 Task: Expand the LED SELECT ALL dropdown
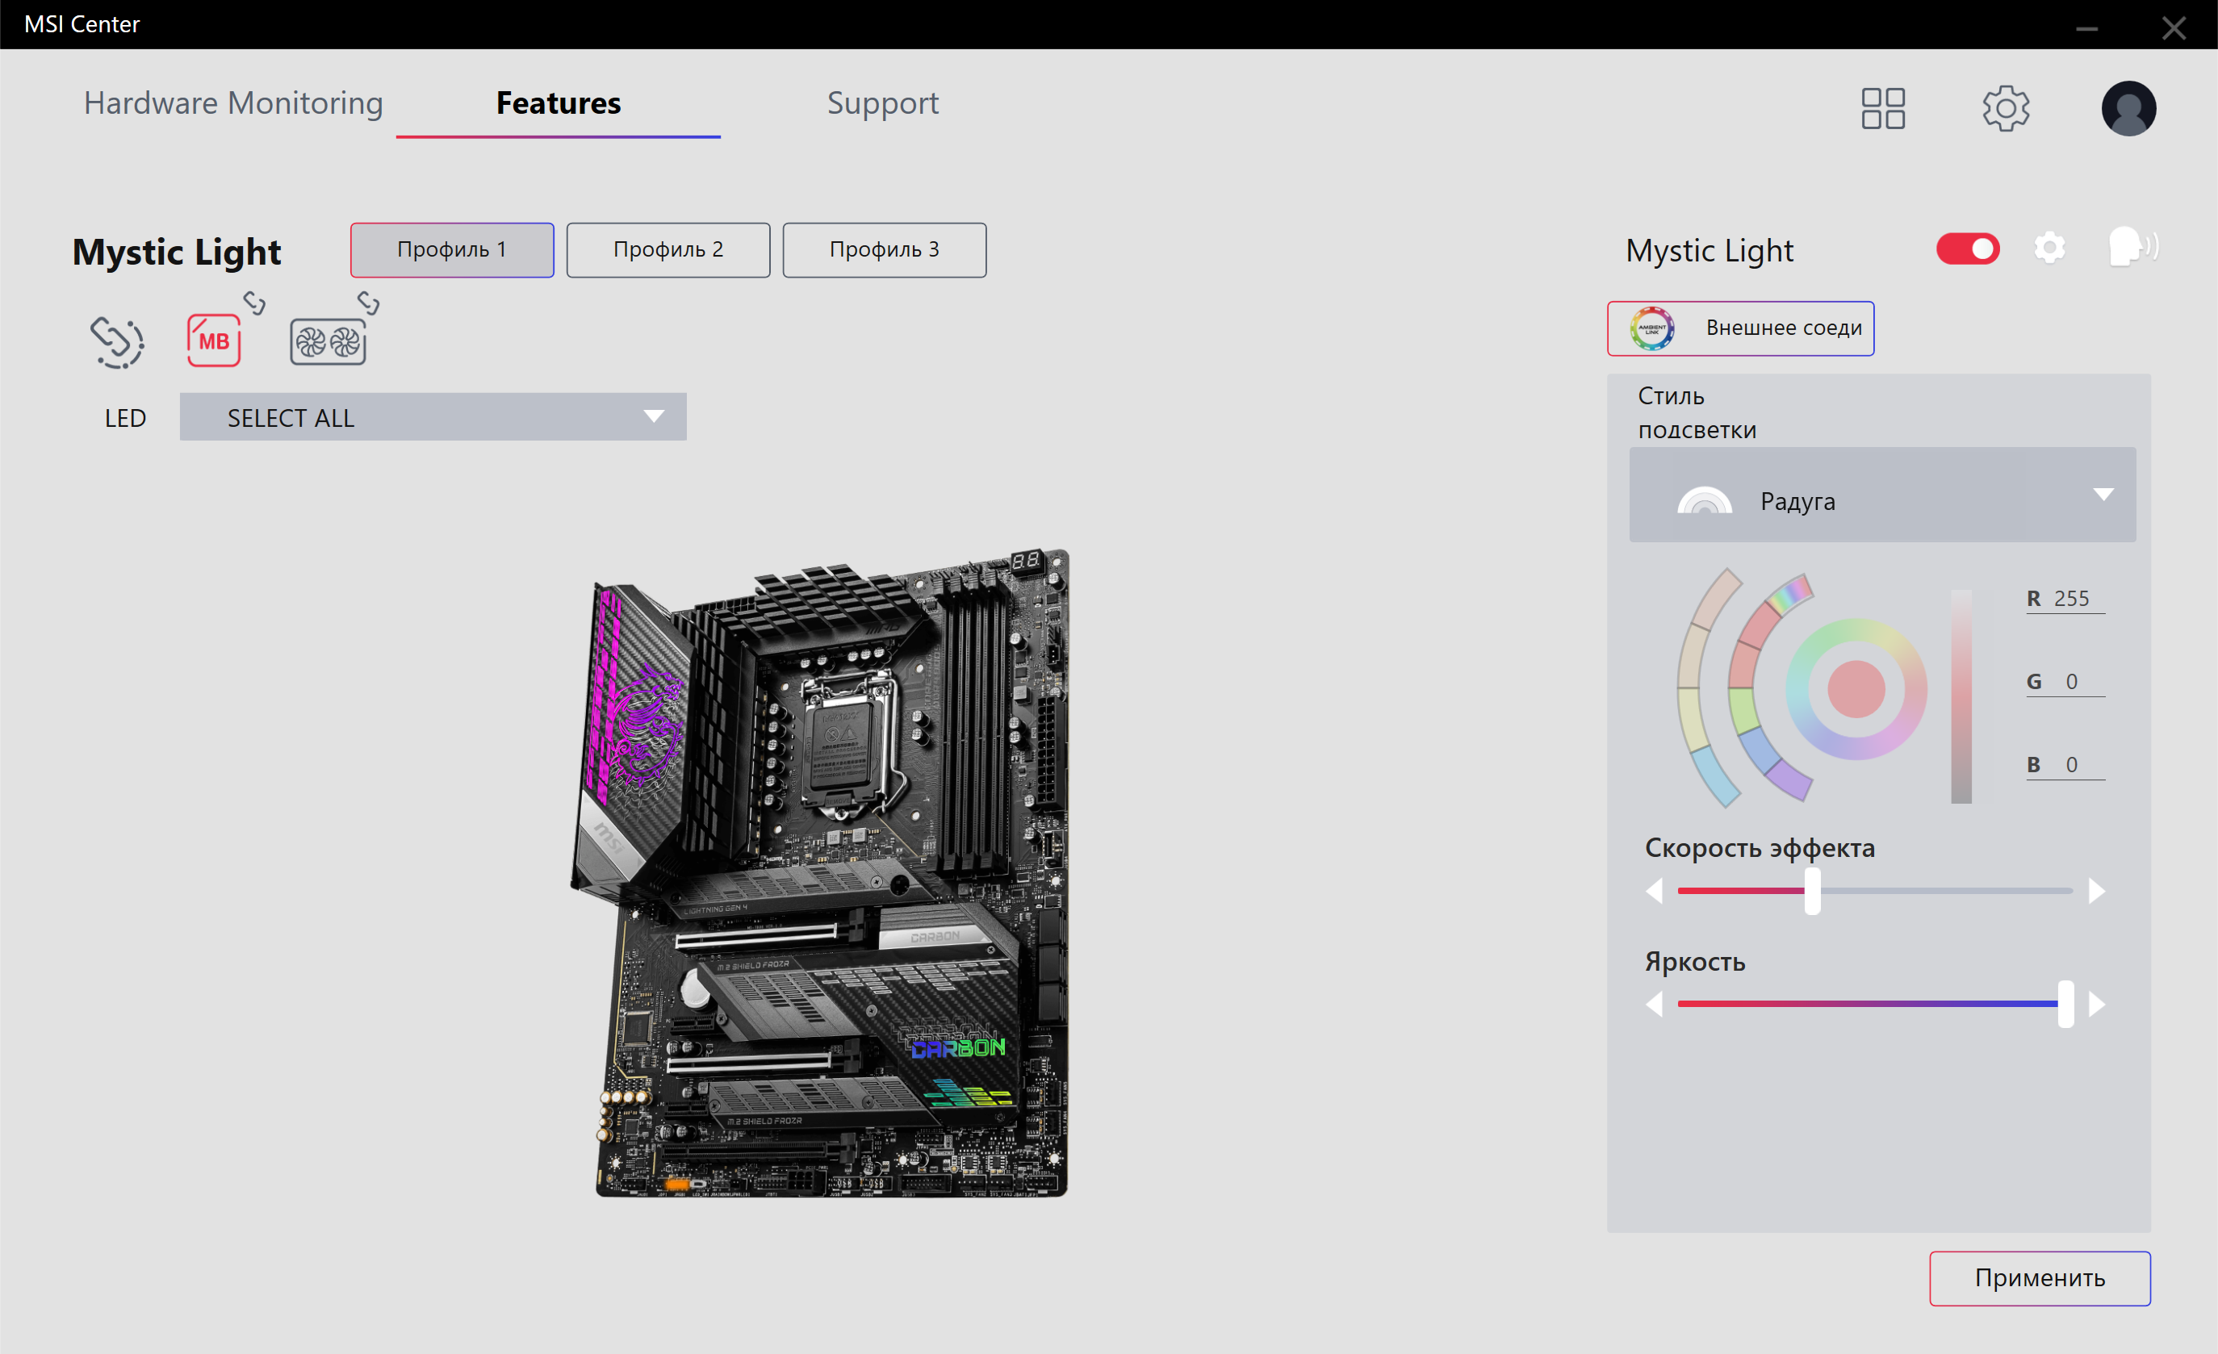(433, 417)
